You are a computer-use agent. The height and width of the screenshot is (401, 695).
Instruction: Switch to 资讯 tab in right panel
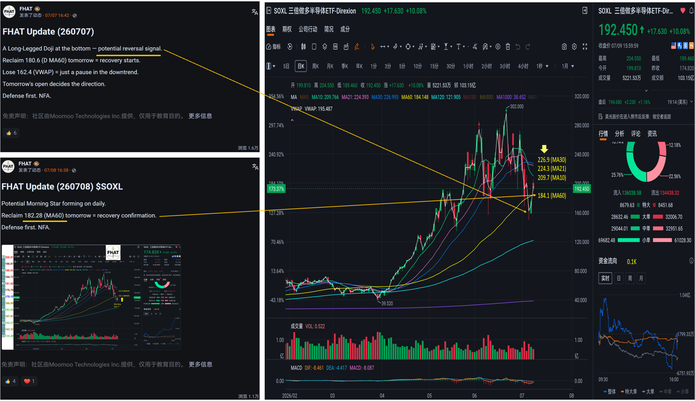pyautogui.click(x=652, y=133)
